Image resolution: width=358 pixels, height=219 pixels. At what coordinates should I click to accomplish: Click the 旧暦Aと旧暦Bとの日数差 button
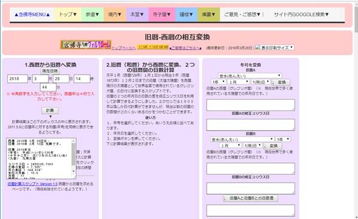(x=250, y=198)
